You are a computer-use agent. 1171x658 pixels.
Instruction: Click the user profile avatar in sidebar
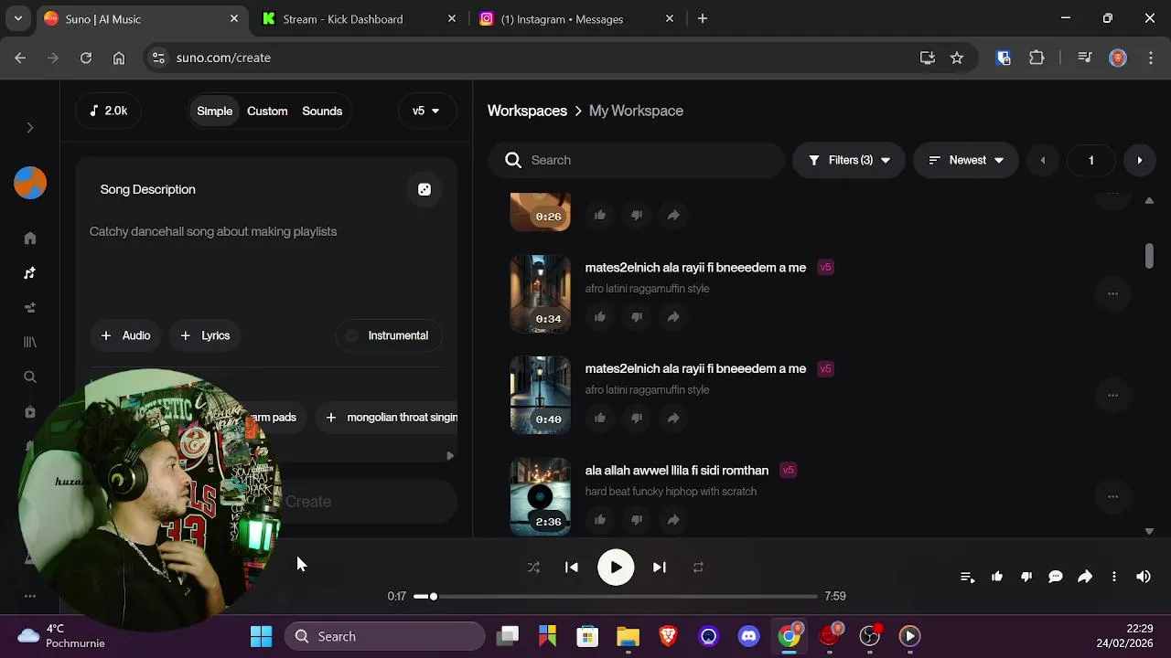(x=30, y=183)
